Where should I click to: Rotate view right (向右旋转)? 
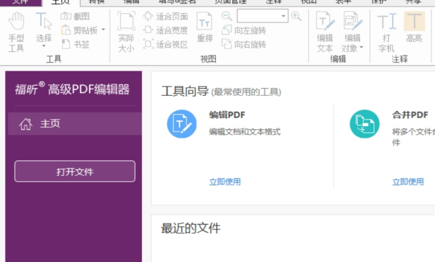pyautogui.click(x=244, y=44)
